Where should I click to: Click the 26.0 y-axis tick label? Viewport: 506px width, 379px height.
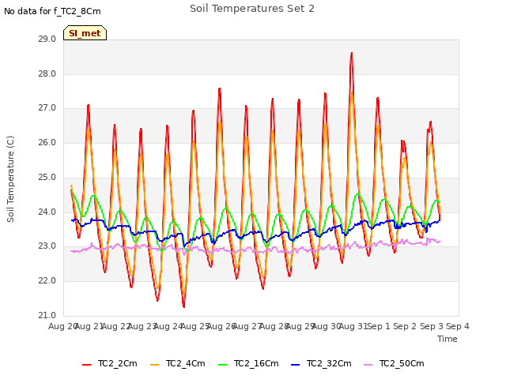(47, 142)
